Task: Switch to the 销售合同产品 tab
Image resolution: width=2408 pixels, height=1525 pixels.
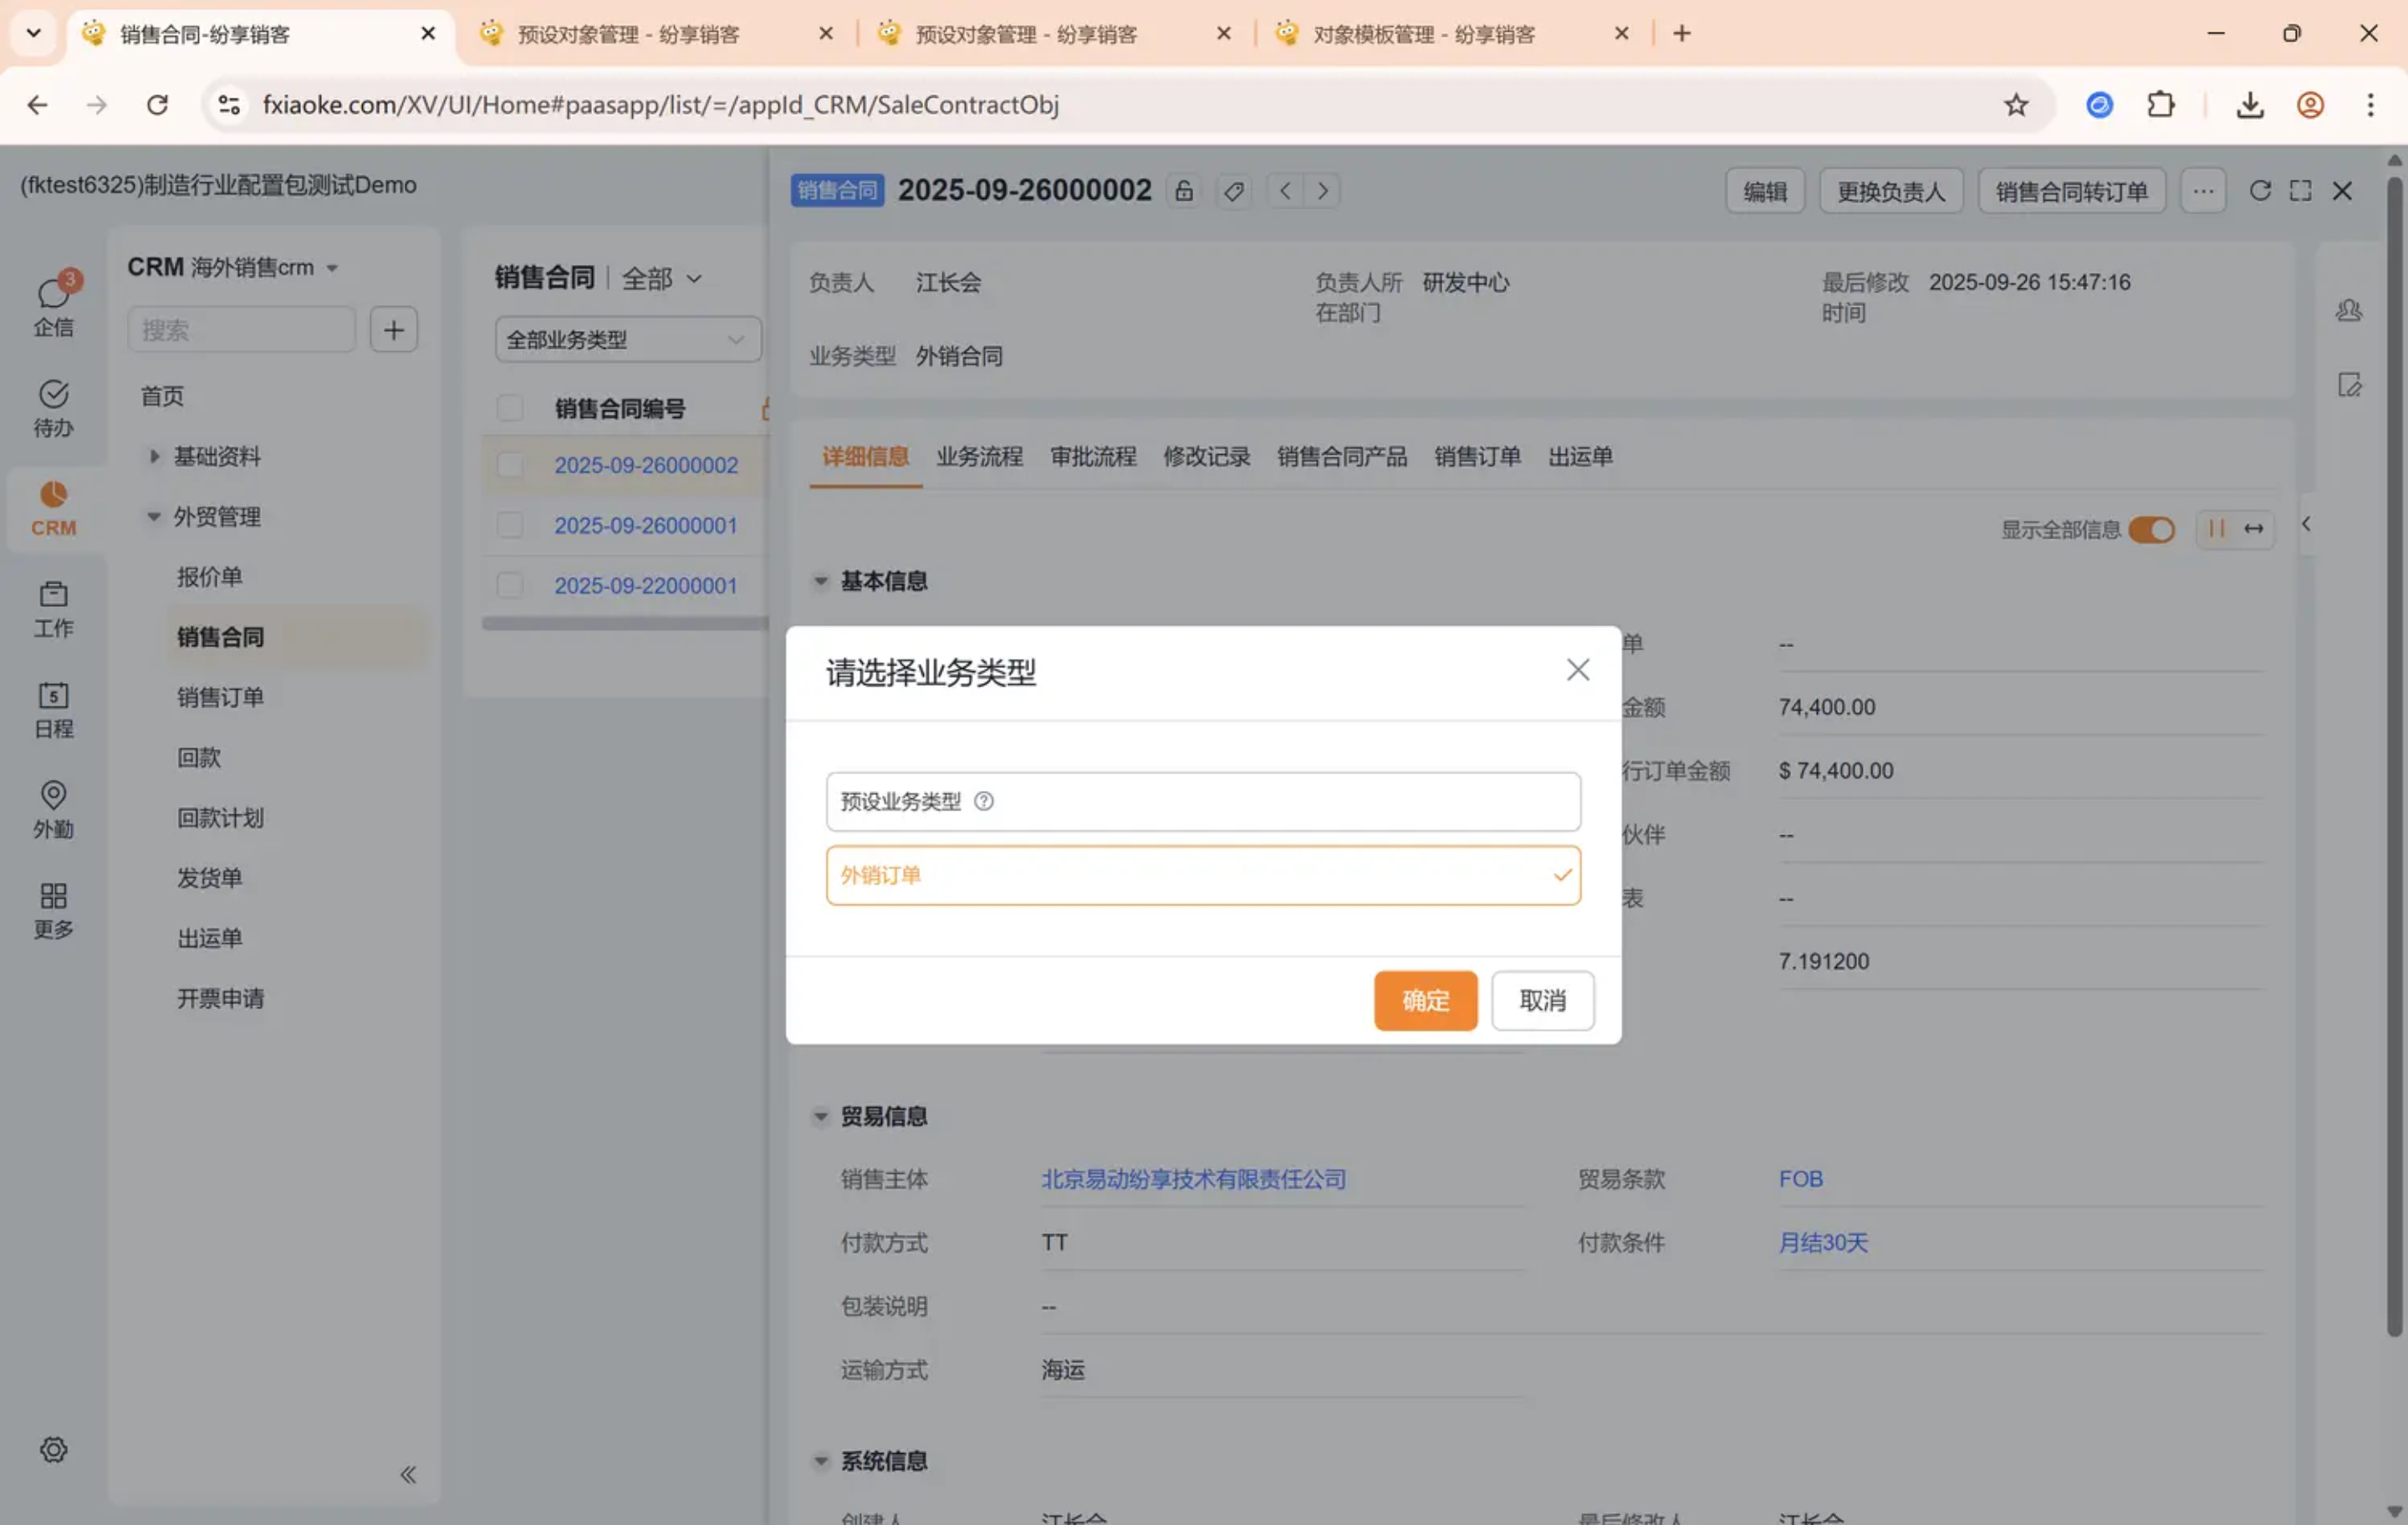Action: click(1341, 457)
